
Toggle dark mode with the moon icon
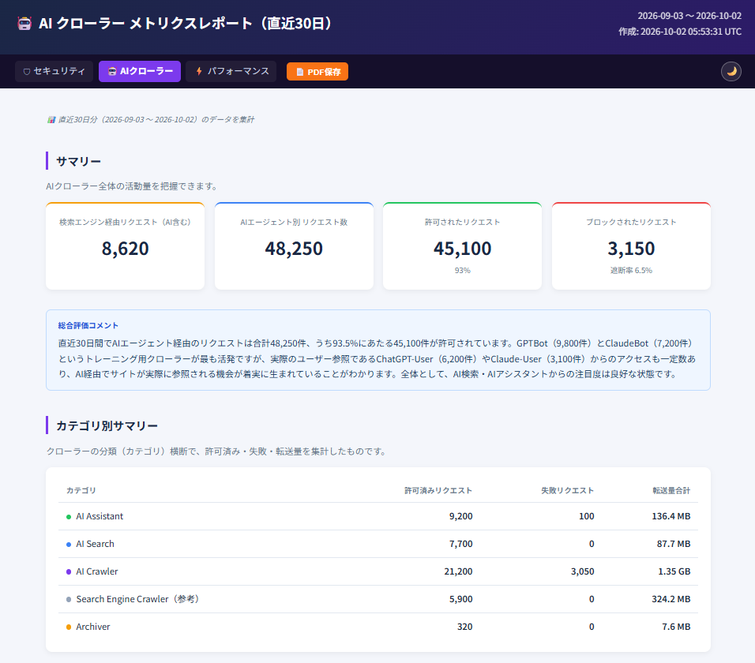coord(731,71)
